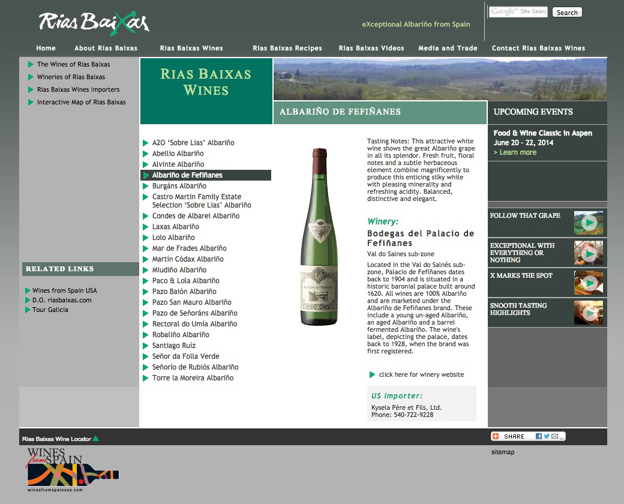
Task: Select Laxas Albariño from wine list
Action: [175, 227]
